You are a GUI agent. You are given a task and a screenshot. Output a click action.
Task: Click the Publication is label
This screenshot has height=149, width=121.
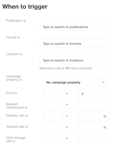16,21
